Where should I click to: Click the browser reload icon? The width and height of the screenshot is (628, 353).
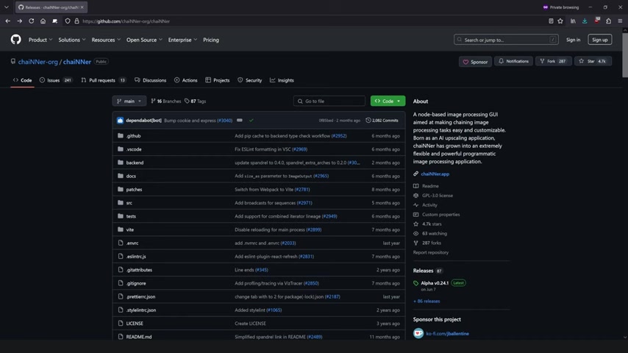31,21
